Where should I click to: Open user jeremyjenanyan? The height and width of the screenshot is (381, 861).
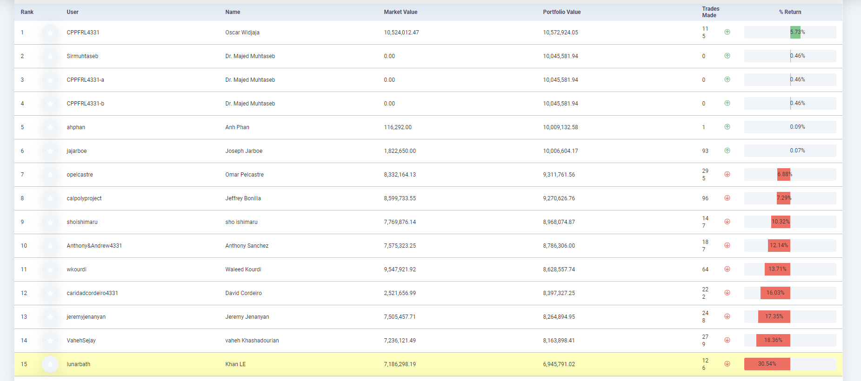[86, 317]
